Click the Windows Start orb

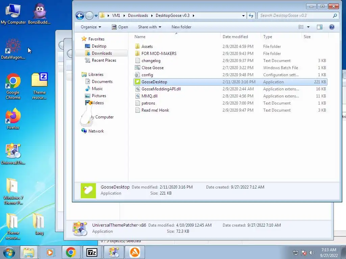9,252
